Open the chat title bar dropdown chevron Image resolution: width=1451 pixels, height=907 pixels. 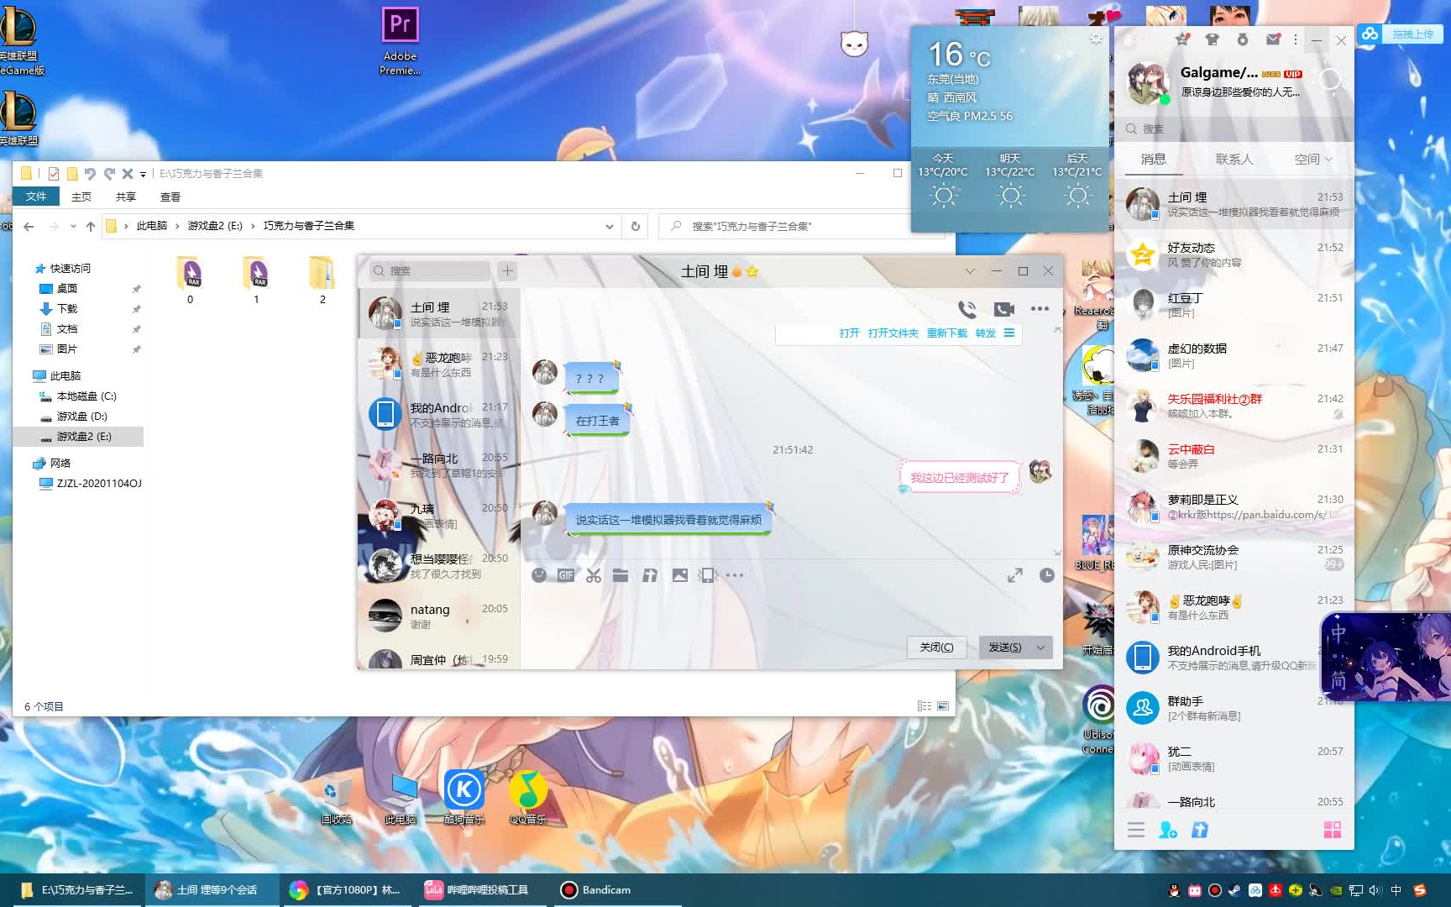tap(970, 271)
